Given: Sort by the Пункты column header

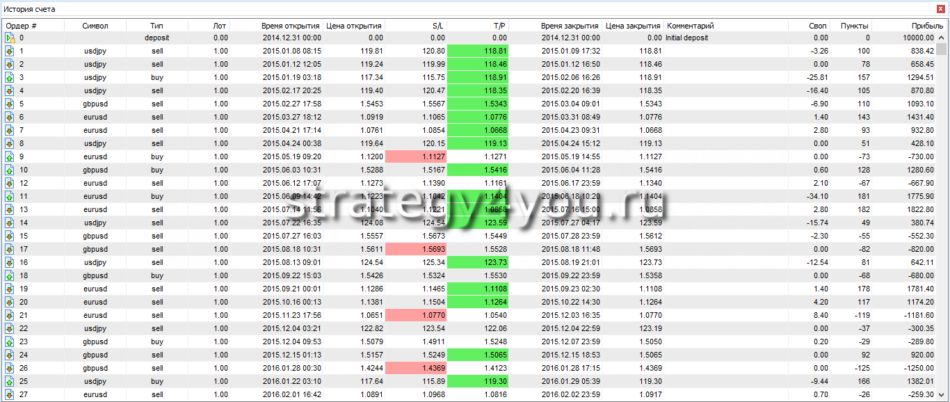Looking at the screenshot, I should tap(853, 26).
